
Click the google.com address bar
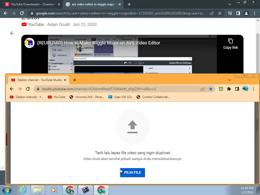point(120,13)
